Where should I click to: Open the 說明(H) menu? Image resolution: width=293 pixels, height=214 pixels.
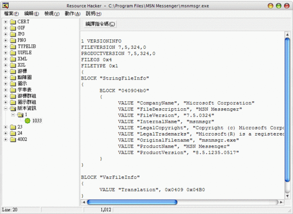[93, 14]
